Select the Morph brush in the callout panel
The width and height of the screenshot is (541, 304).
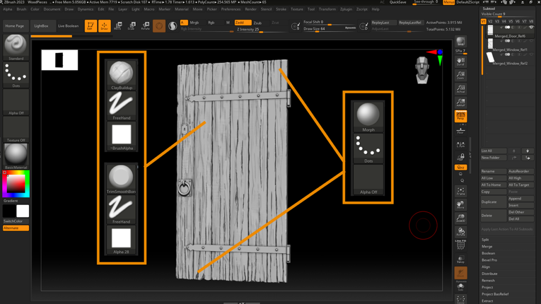[x=368, y=113]
